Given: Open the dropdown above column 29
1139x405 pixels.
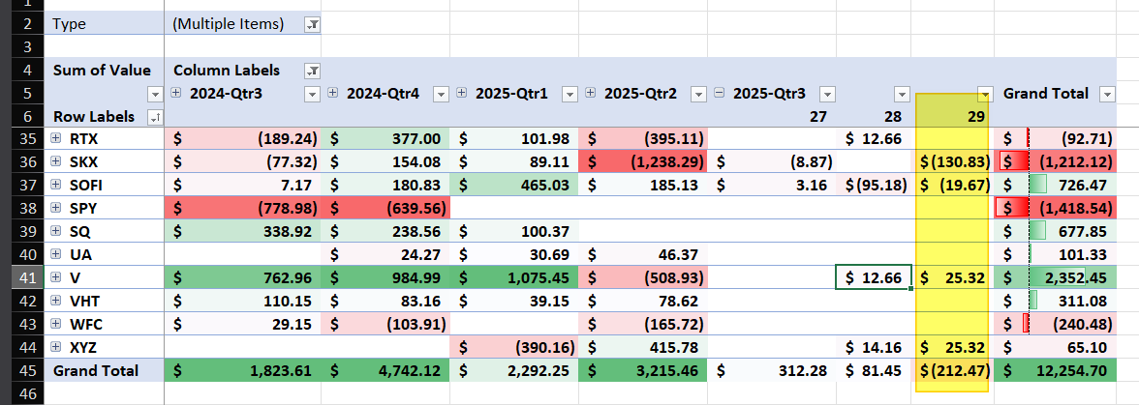Looking at the screenshot, I should 985,94.
